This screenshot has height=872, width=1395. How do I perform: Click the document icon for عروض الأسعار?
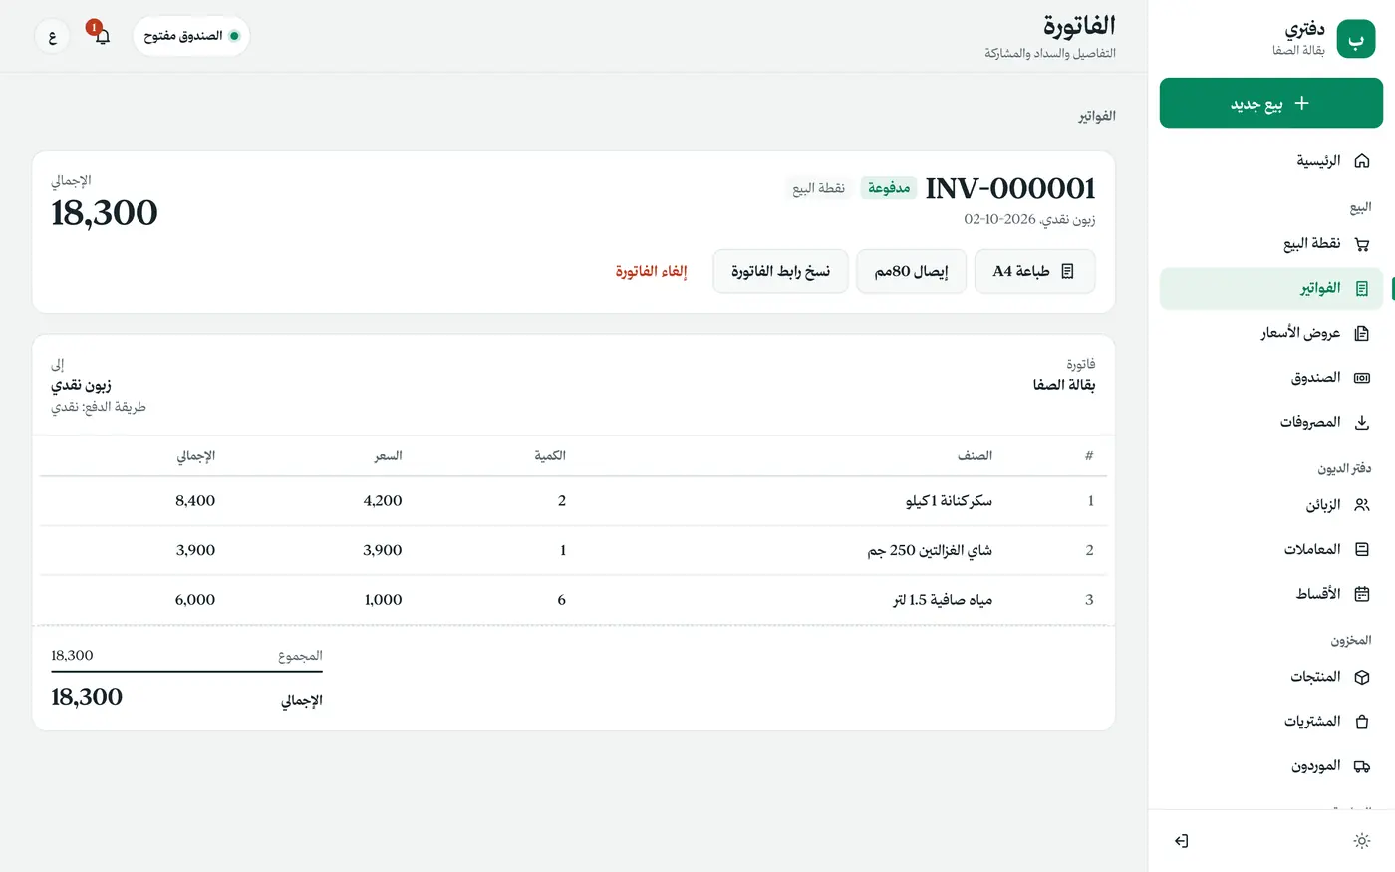(x=1362, y=333)
